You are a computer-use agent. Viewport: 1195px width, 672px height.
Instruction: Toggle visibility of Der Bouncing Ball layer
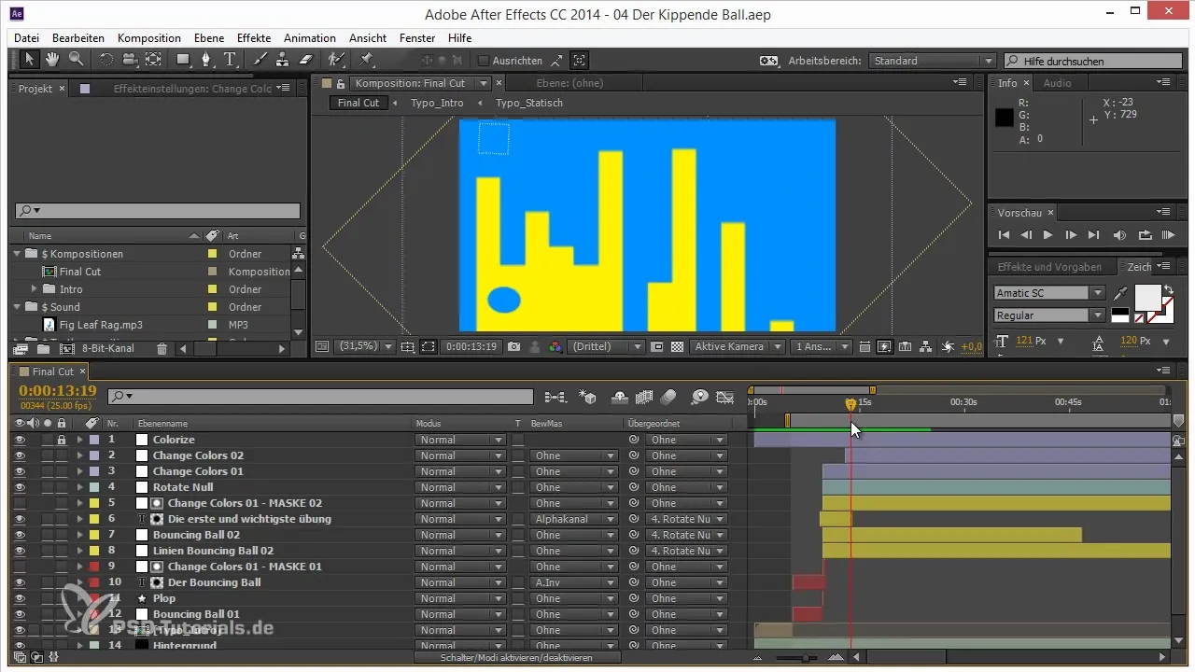pos(19,582)
